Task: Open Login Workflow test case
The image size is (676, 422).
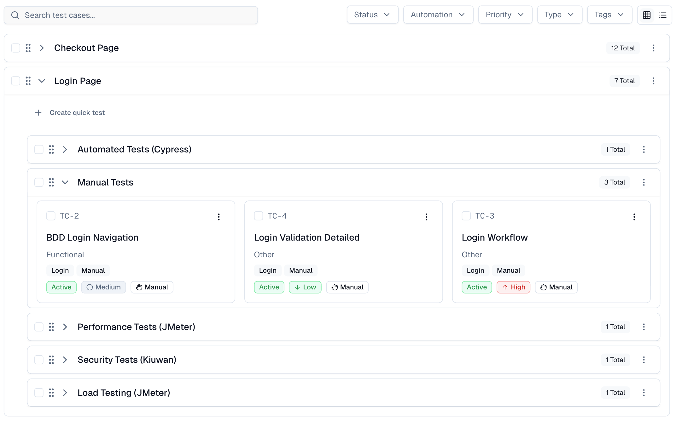Action: point(494,237)
